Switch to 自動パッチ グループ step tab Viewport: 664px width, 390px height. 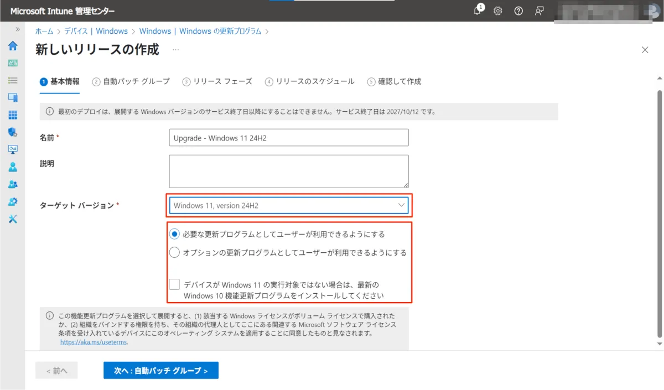pyautogui.click(x=131, y=81)
